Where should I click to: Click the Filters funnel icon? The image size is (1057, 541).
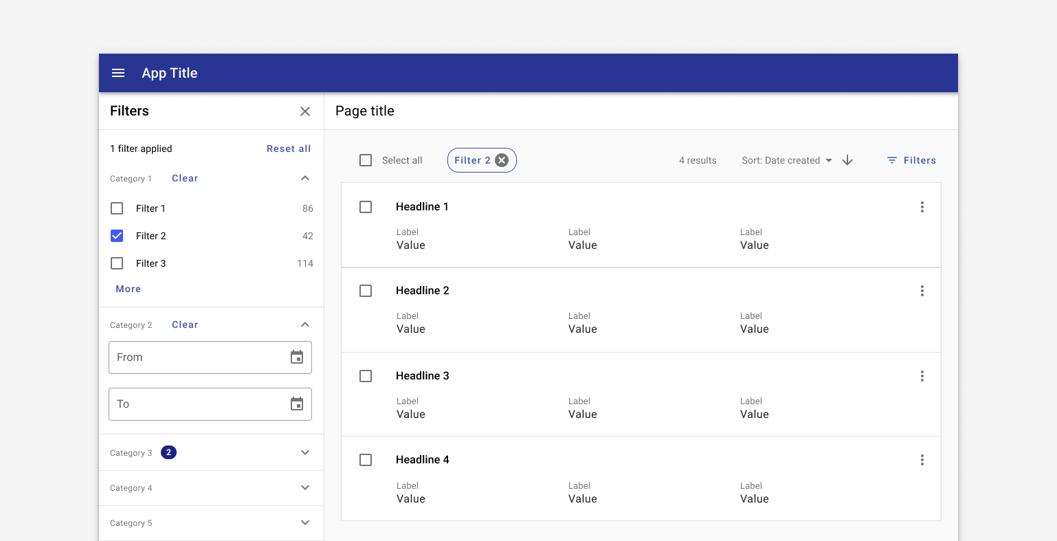(x=892, y=160)
